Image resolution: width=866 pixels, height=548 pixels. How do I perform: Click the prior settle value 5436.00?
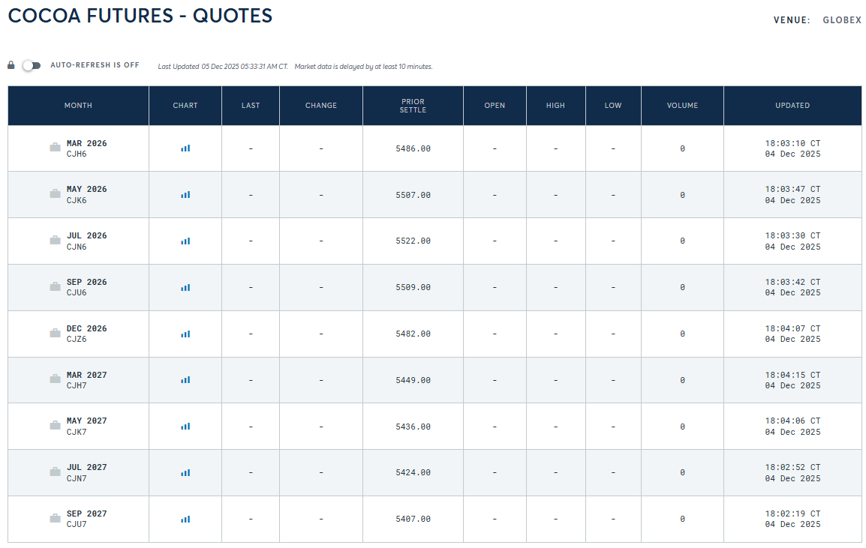413,427
